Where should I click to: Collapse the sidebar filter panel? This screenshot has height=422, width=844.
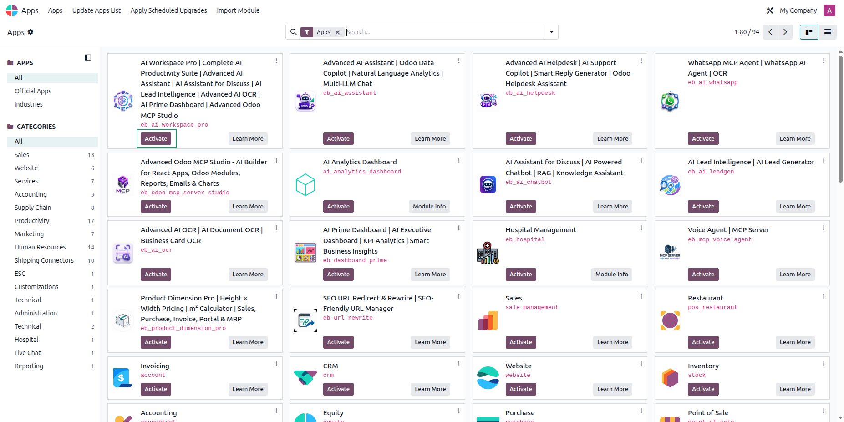[88, 57]
